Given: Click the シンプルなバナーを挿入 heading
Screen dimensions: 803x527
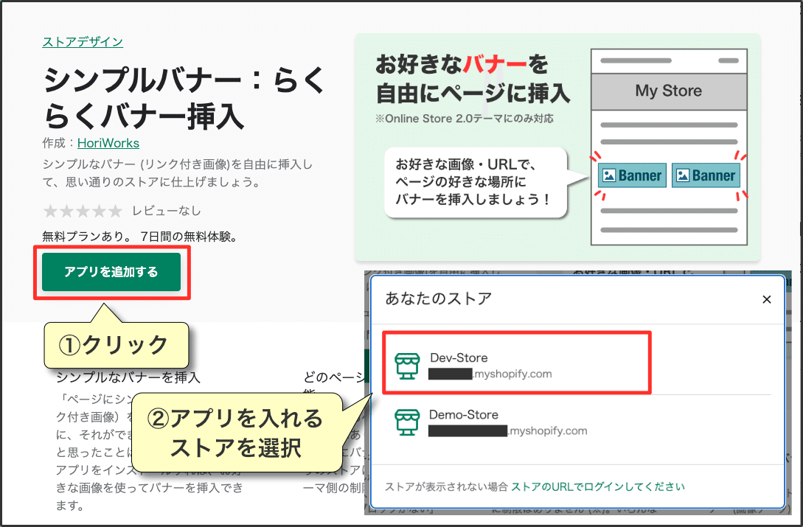Looking at the screenshot, I should [128, 377].
